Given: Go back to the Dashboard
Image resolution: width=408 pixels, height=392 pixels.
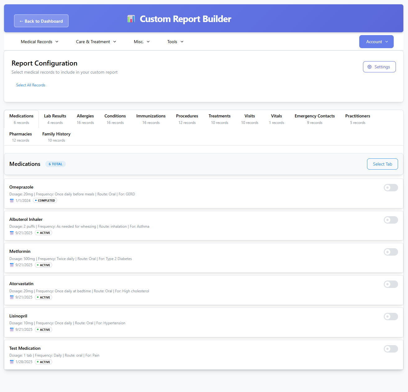Looking at the screenshot, I should 41,21.
